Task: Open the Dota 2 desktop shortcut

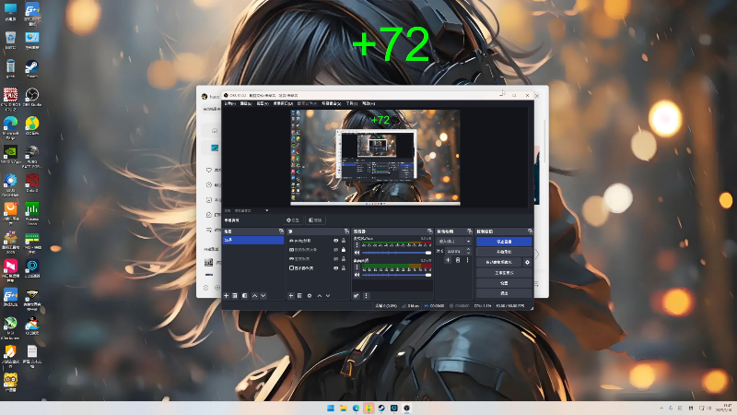Action: pos(32,183)
